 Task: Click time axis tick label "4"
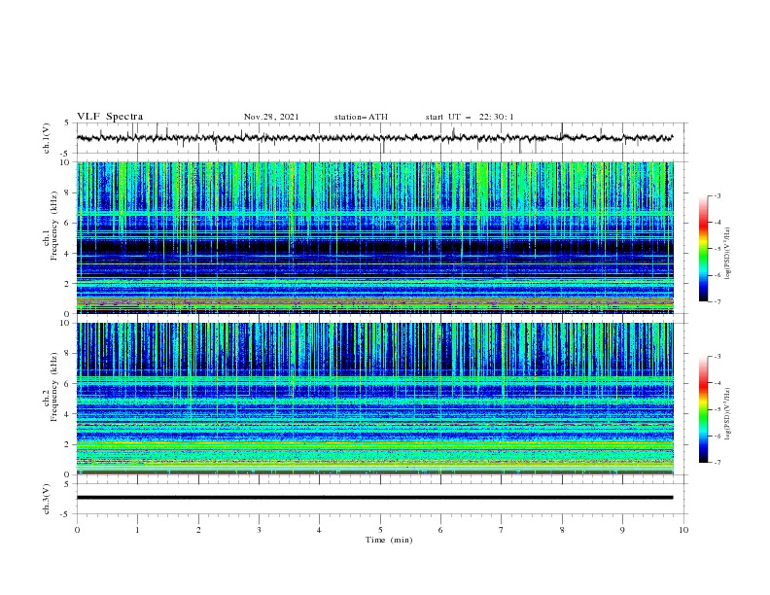(x=319, y=530)
